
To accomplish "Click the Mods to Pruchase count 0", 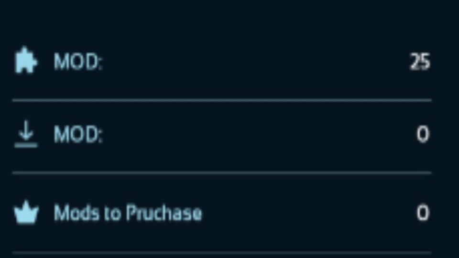I will 423,213.
